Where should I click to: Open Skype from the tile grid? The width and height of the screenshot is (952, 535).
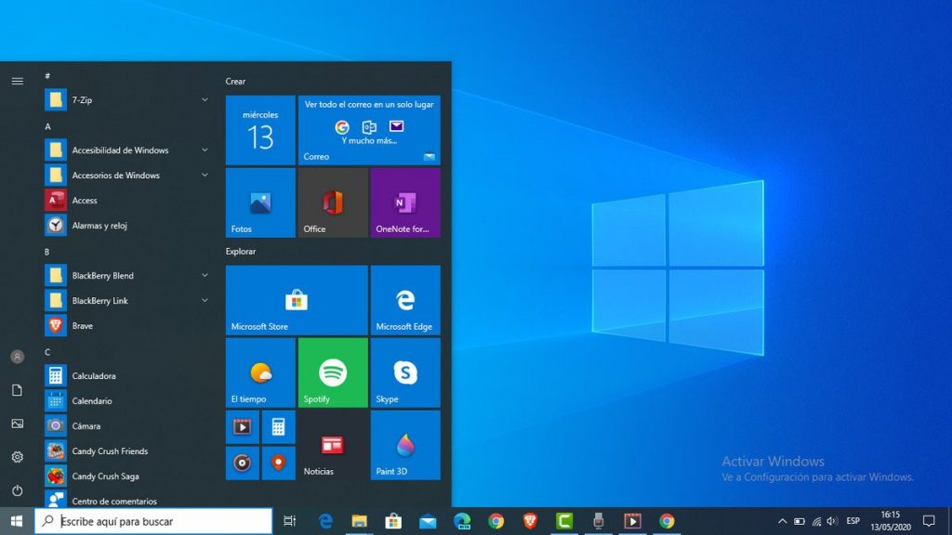click(404, 372)
